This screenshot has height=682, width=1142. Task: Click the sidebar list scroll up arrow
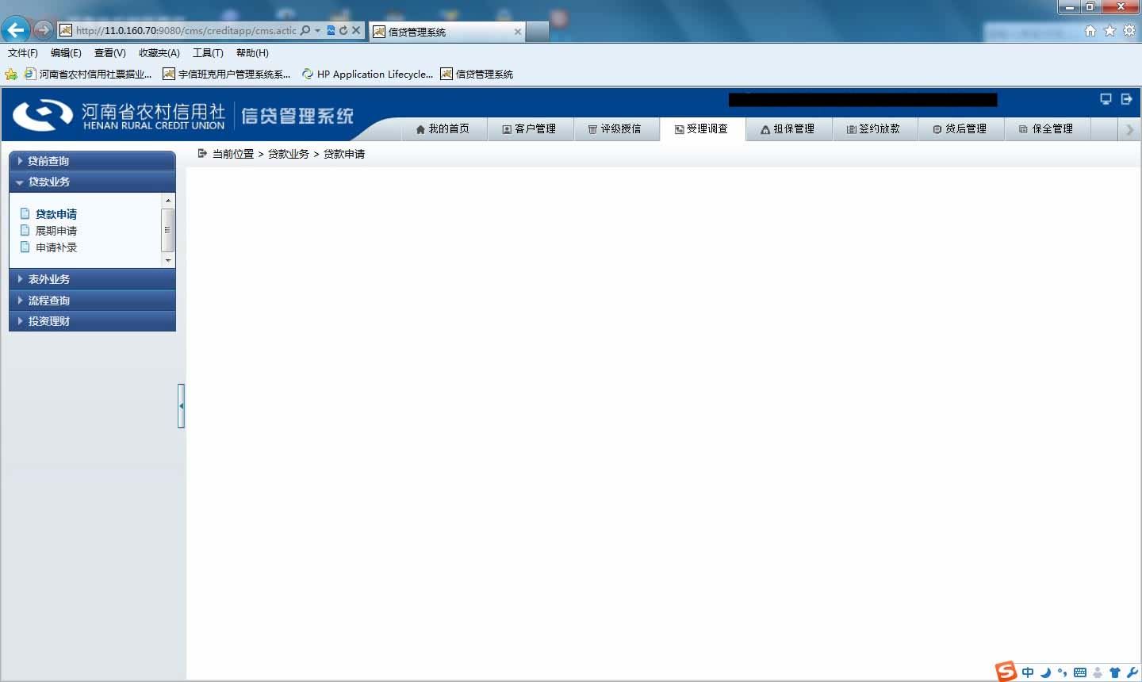coord(167,201)
